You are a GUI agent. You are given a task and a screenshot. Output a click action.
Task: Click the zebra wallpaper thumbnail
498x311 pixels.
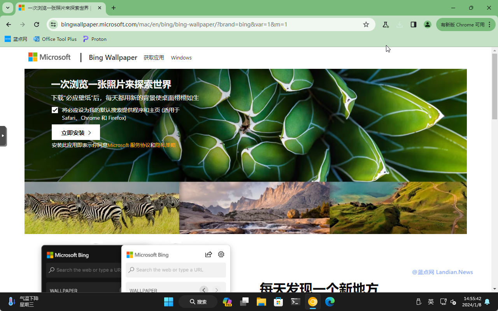point(102,208)
